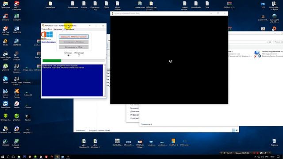This screenshot has width=283, height=159.
Task: Open Punto Switcher desktop shortcut
Action: pyautogui.click(x=17, y=56)
